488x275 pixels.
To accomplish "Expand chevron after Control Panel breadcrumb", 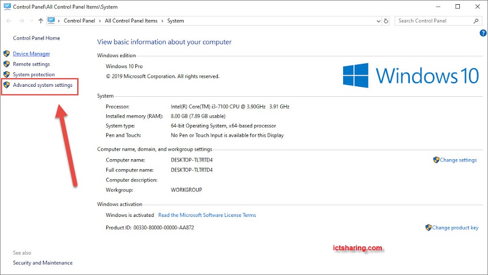I will (100, 21).
